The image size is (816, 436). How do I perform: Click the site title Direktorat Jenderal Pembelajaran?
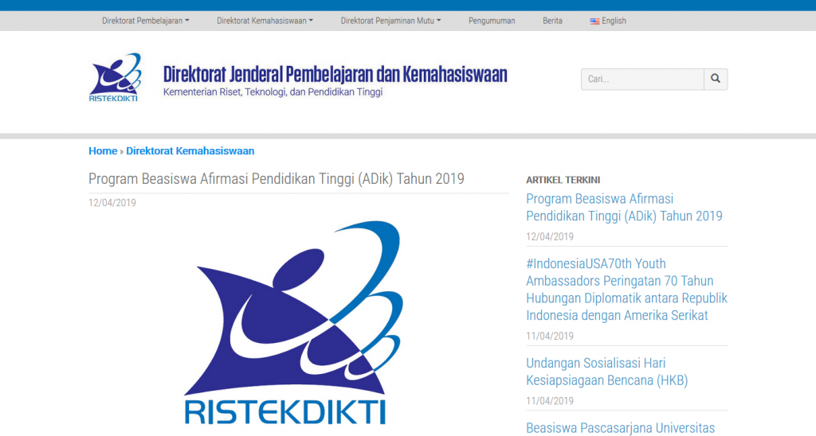[x=335, y=75]
